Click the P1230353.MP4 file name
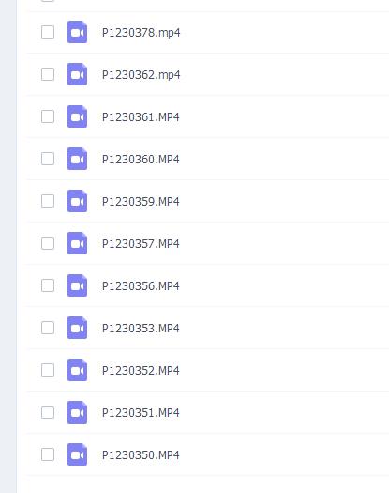 tap(141, 329)
